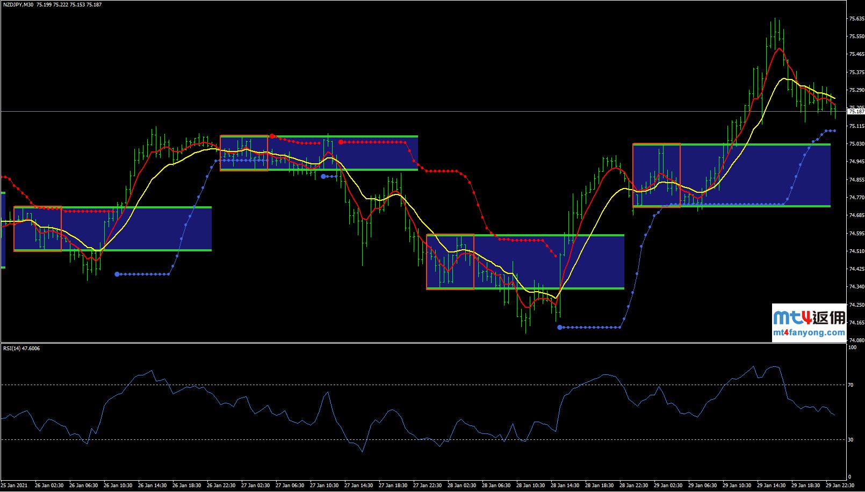Viewport: 865px width, 492px height.
Task: Select large blue dot just below 27 Jan box
Action: click(323, 176)
